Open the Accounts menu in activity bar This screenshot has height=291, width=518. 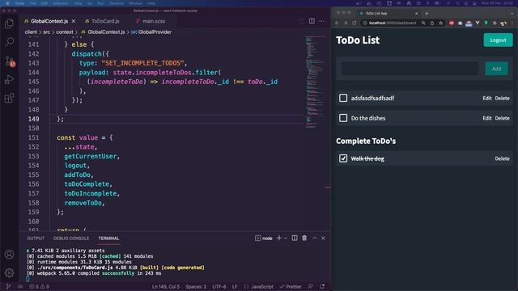coord(9,255)
